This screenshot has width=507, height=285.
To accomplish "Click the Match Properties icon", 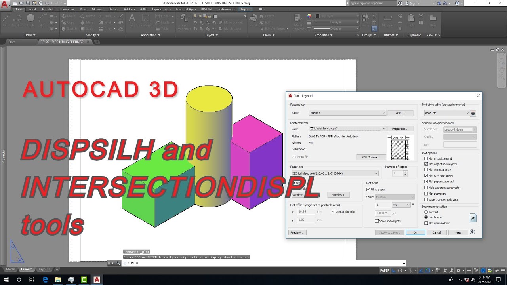I will pos(299,22).
